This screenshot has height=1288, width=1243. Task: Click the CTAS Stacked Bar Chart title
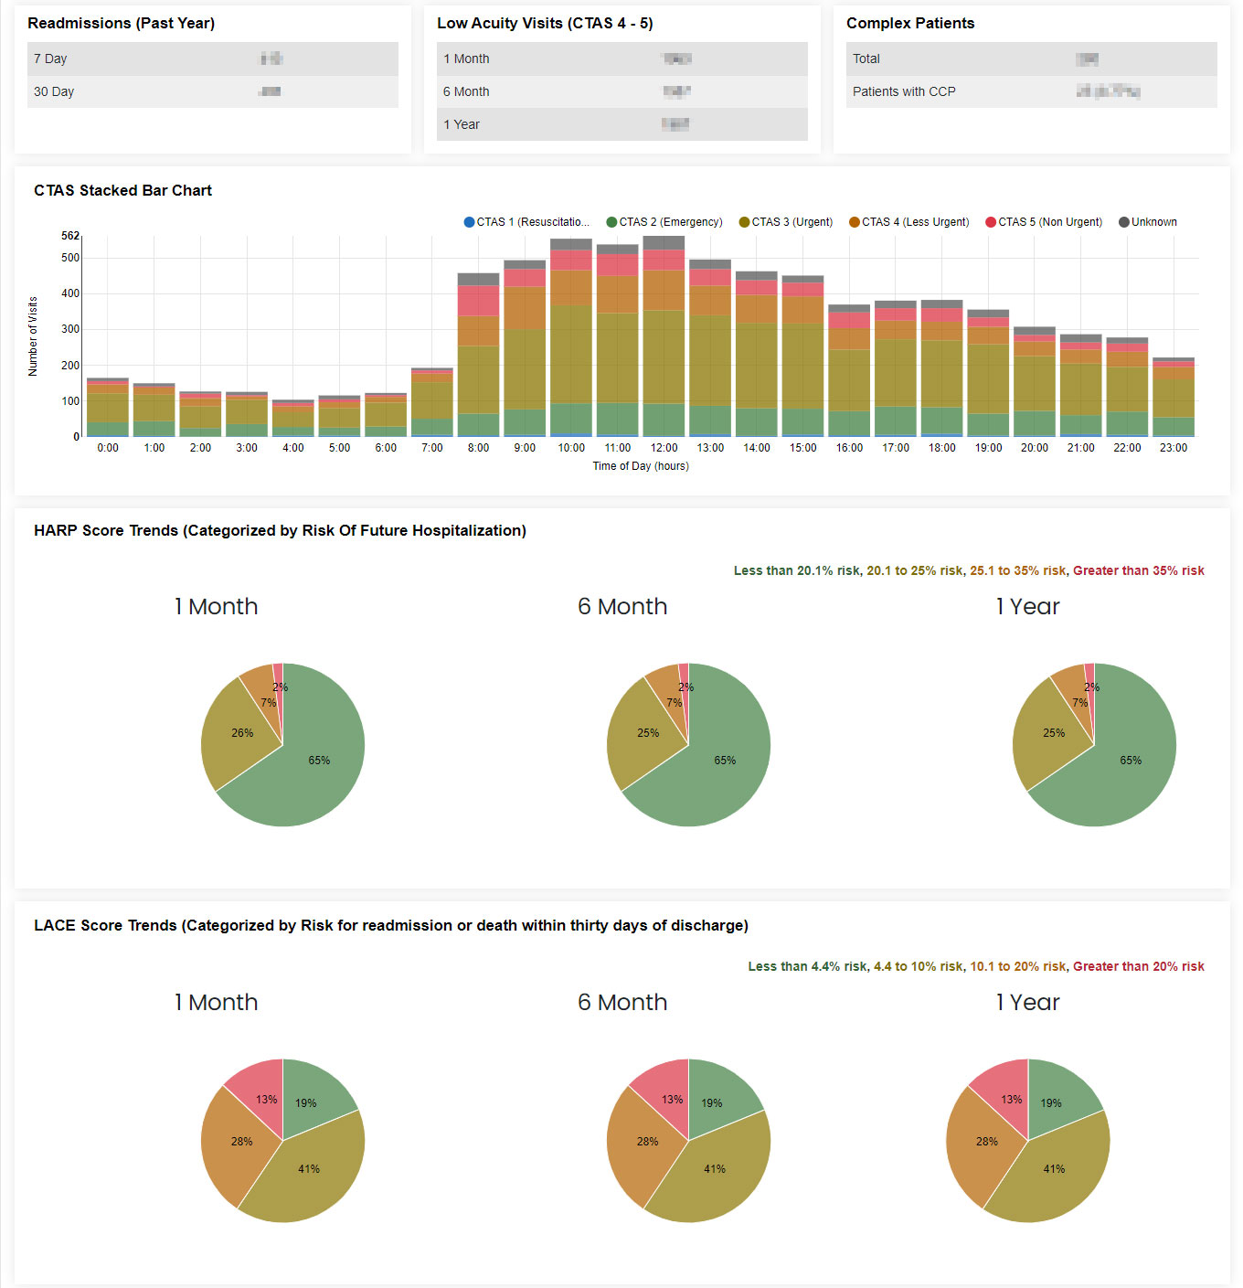pyautogui.click(x=122, y=190)
